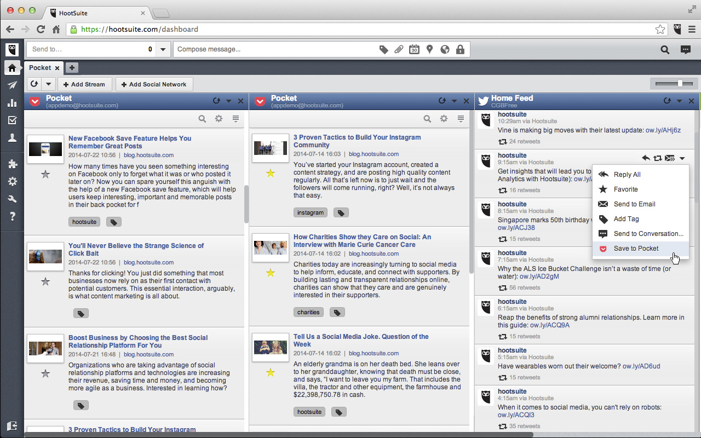Click the App Directory puzzle piece icon
The height and width of the screenshot is (438, 701).
click(x=12, y=164)
